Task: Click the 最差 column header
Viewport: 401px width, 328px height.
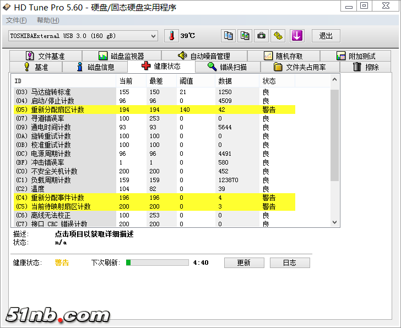Action: 161,81
